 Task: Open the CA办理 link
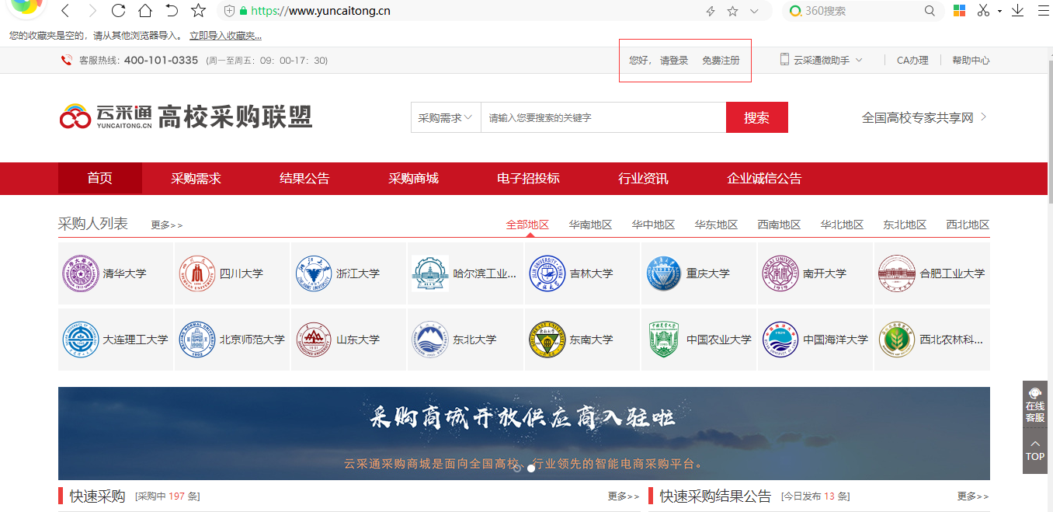[912, 60]
